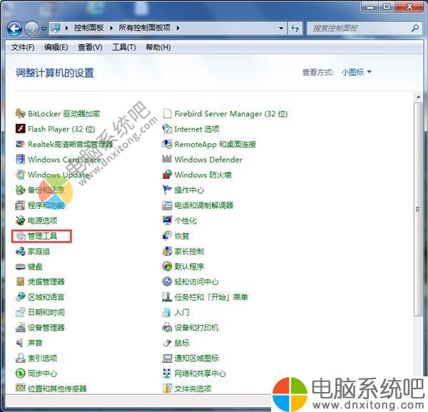The width and height of the screenshot is (428, 412).
Task: Open the 工具(T) menu
Action: (123, 48)
